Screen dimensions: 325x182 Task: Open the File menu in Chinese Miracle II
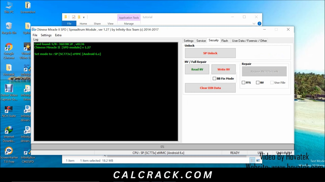[x=35, y=35]
